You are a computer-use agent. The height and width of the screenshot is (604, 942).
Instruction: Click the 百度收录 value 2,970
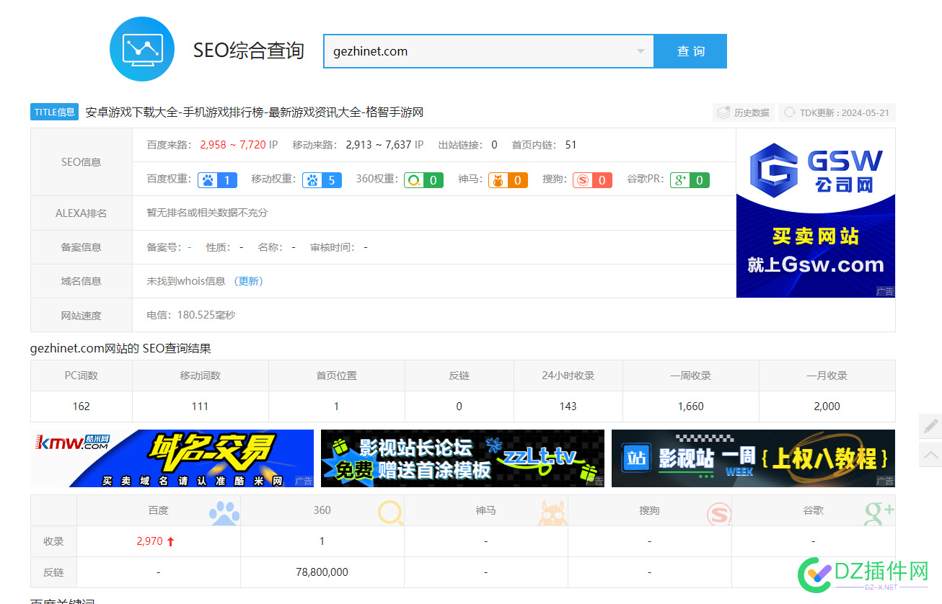(x=149, y=541)
